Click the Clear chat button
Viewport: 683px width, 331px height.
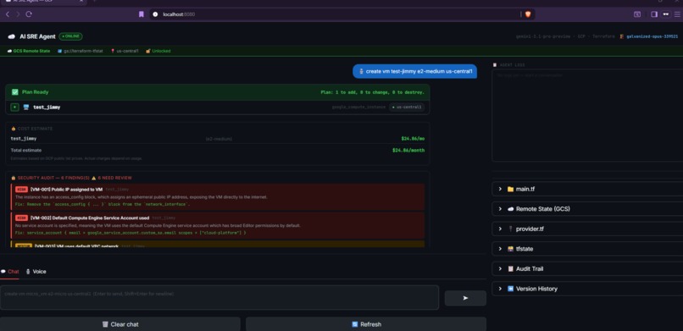pyautogui.click(x=120, y=324)
